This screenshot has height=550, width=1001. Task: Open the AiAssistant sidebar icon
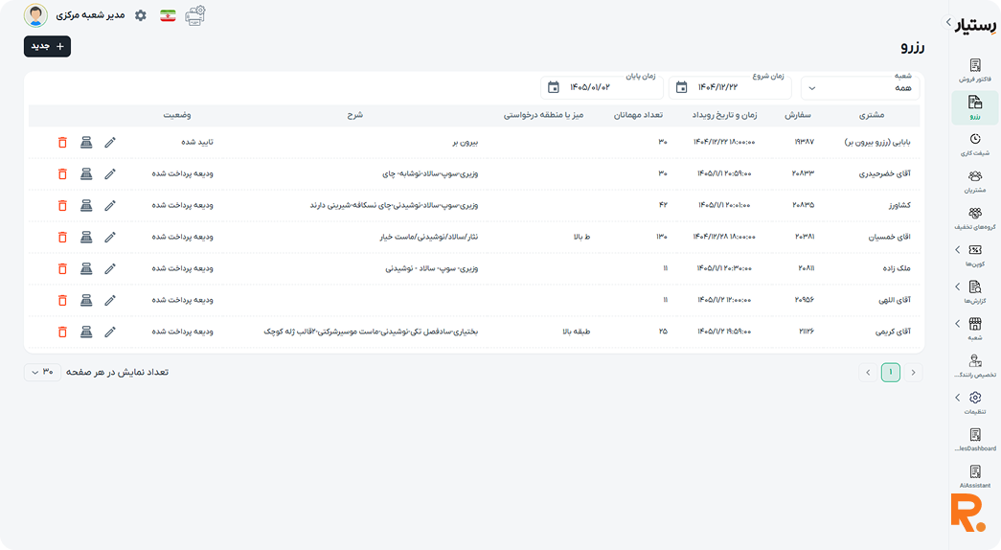(975, 471)
